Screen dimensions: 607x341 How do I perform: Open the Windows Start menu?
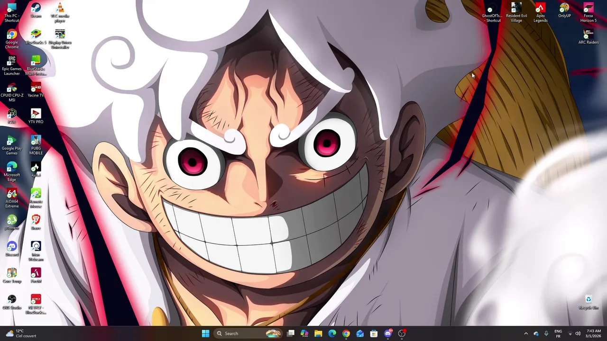click(x=205, y=333)
